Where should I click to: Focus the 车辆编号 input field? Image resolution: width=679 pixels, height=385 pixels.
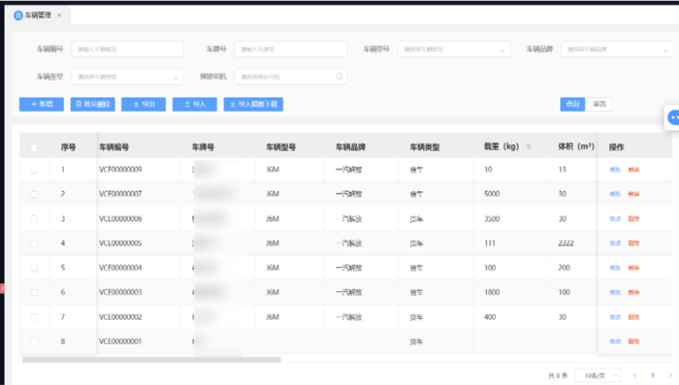[x=127, y=49]
